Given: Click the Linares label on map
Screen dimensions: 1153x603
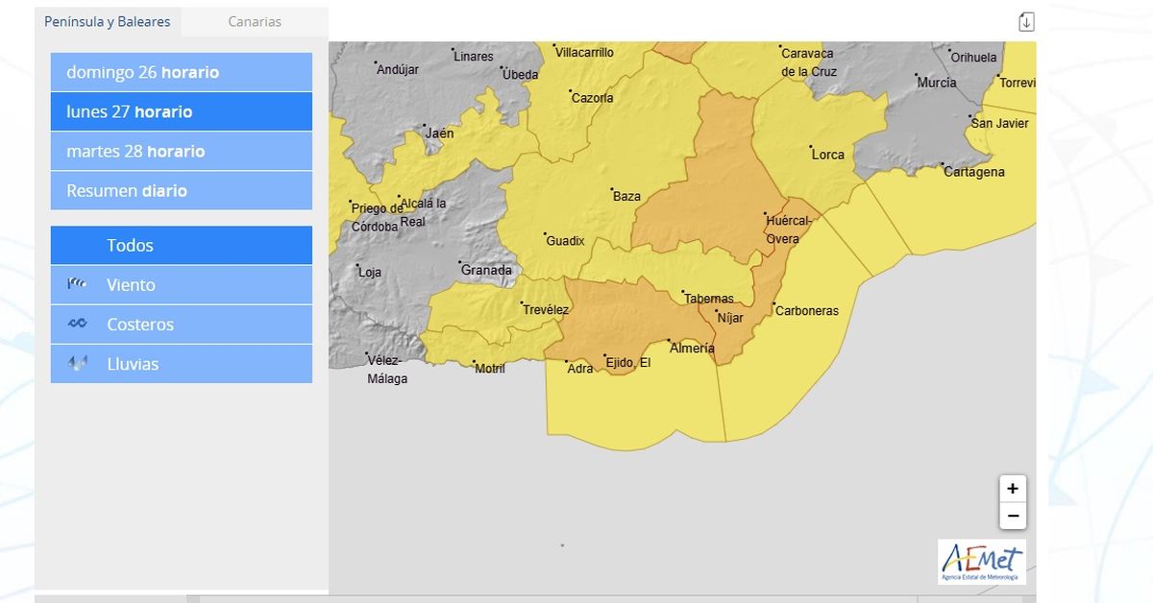Looking at the screenshot, I should click(x=474, y=58).
